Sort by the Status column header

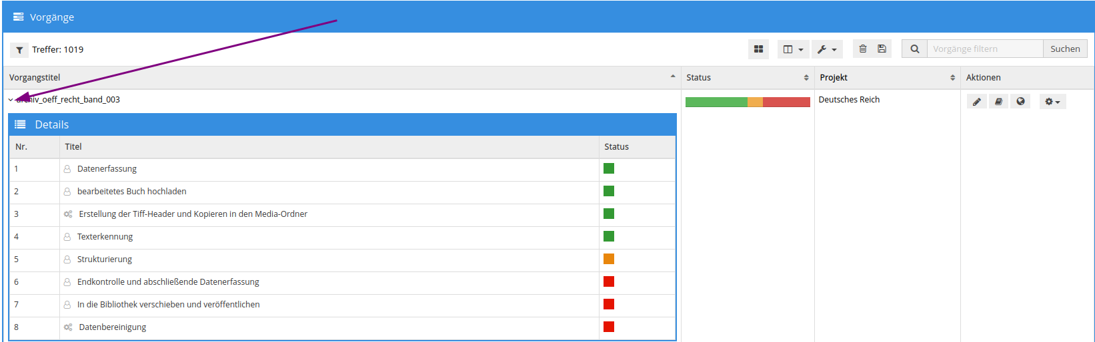[x=699, y=78]
